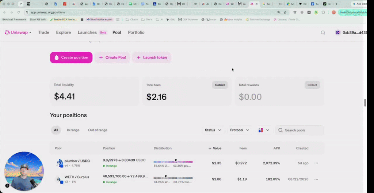The width and height of the screenshot is (374, 193).
Task: Collect the Total fees
Action: click(220, 85)
